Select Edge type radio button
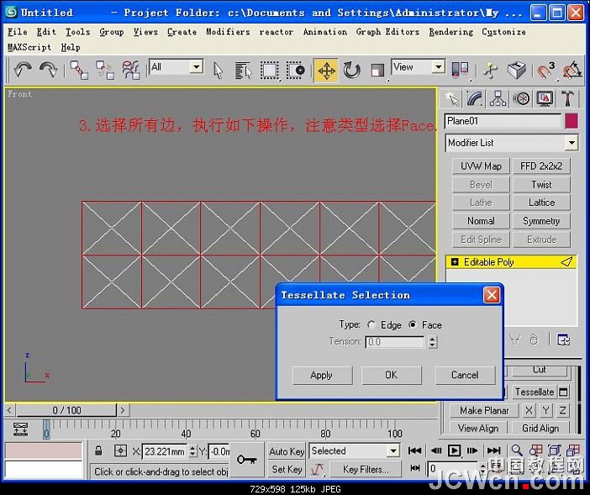 point(371,324)
